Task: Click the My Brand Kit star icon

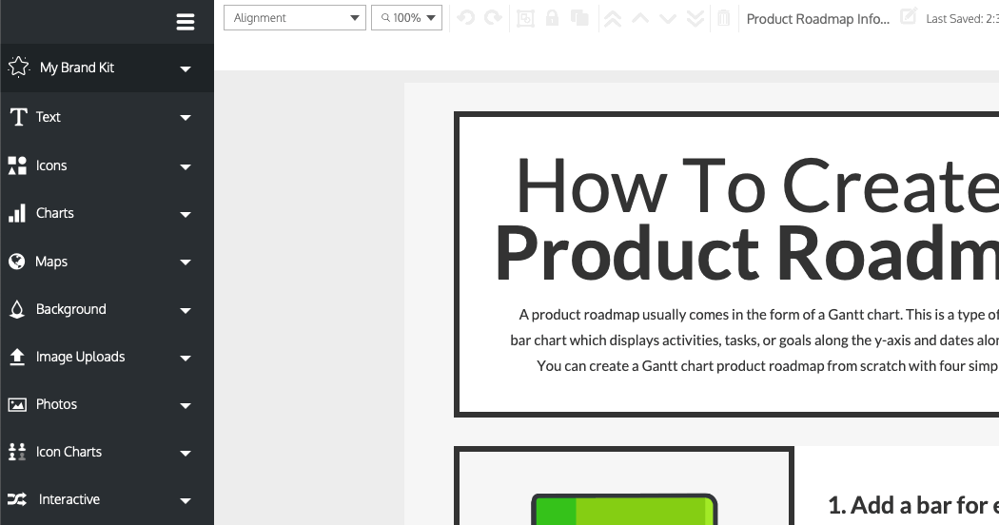Action: (18, 67)
